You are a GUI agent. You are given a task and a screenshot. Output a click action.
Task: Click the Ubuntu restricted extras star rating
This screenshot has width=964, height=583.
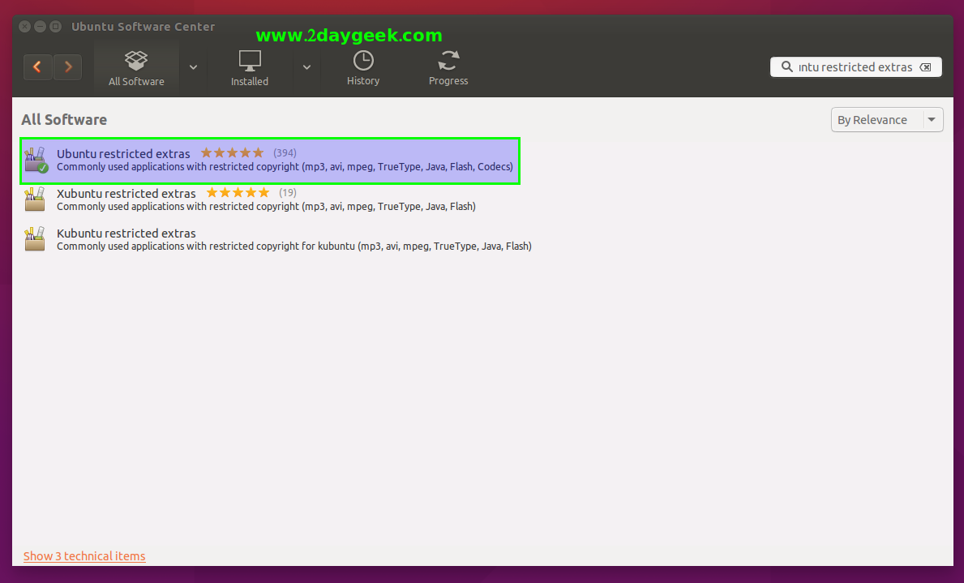pyautogui.click(x=232, y=152)
